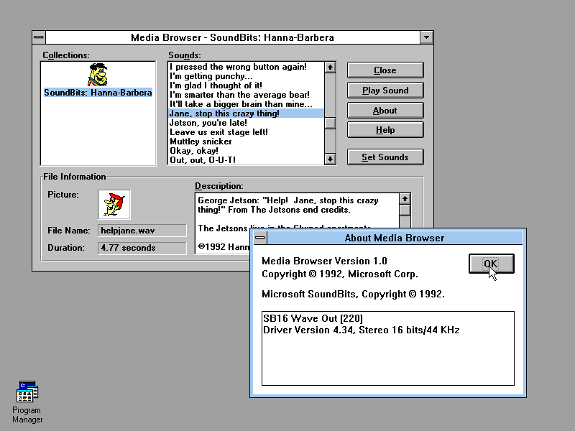Image resolution: width=575 pixels, height=431 pixels.
Task: Click the Media Browser window title bar
Action: coord(232,37)
